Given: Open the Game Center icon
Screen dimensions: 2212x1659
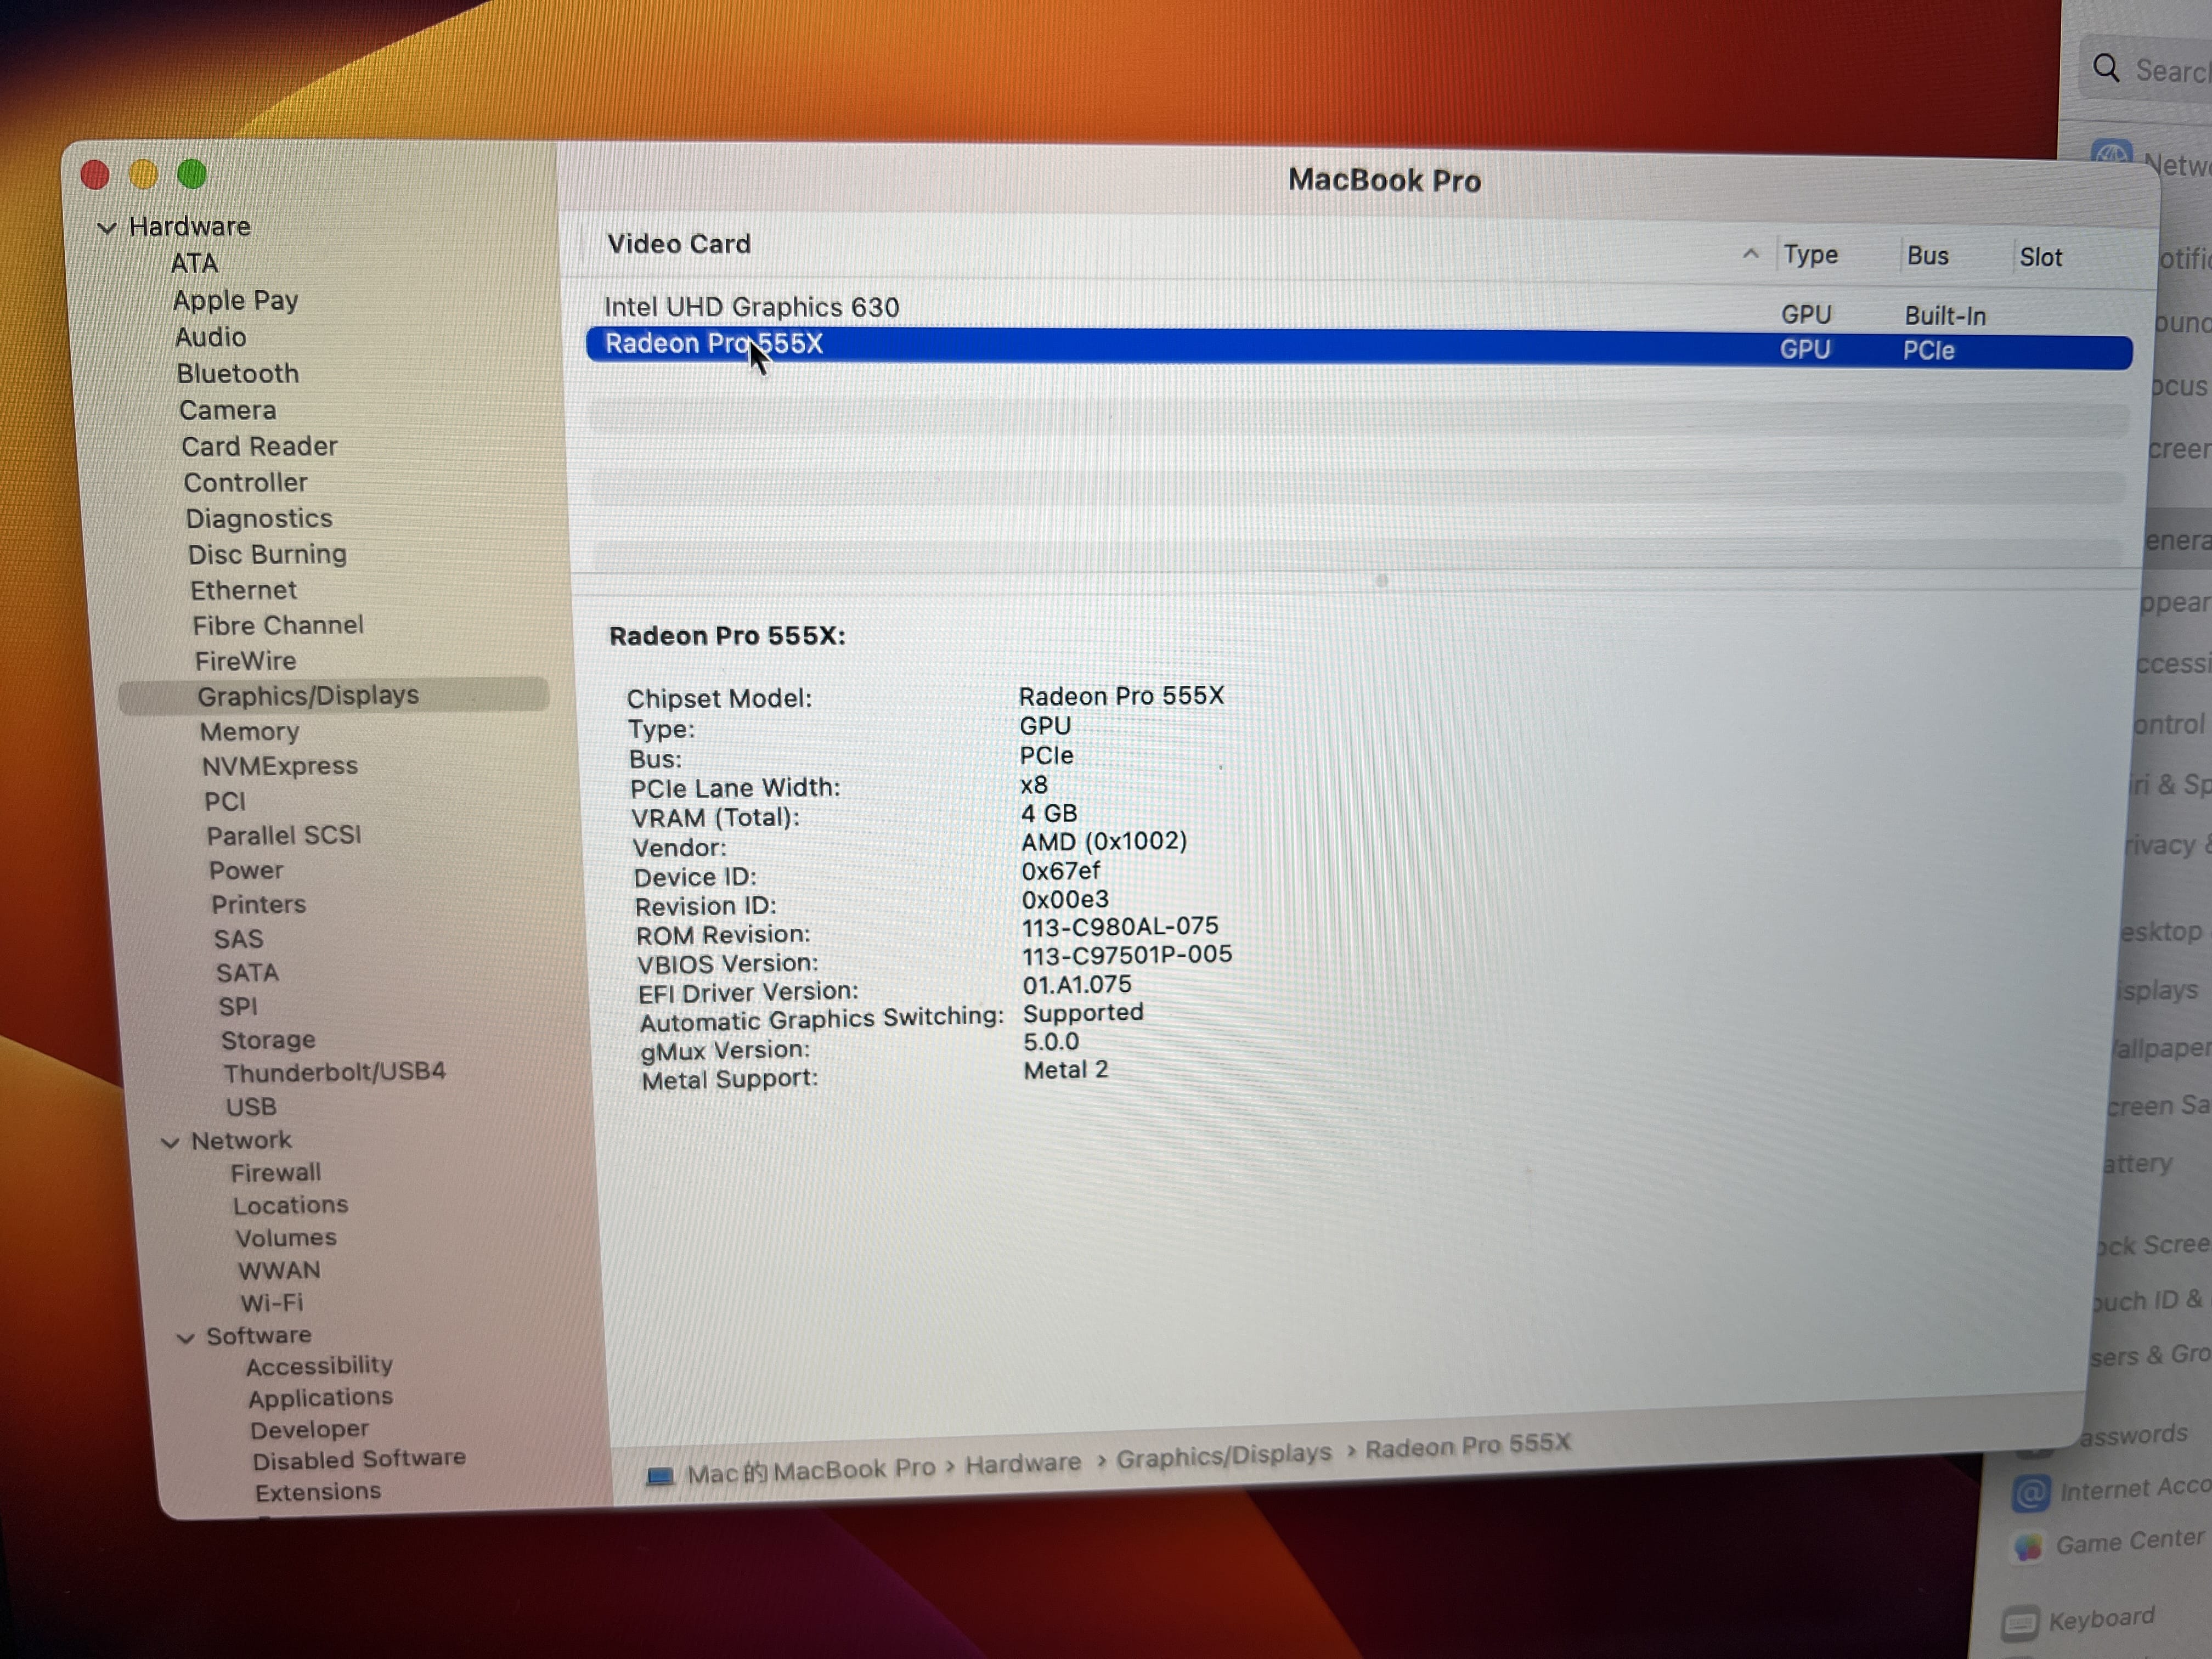Looking at the screenshot, I should pyautogui.click(x=2028, y=1547).
